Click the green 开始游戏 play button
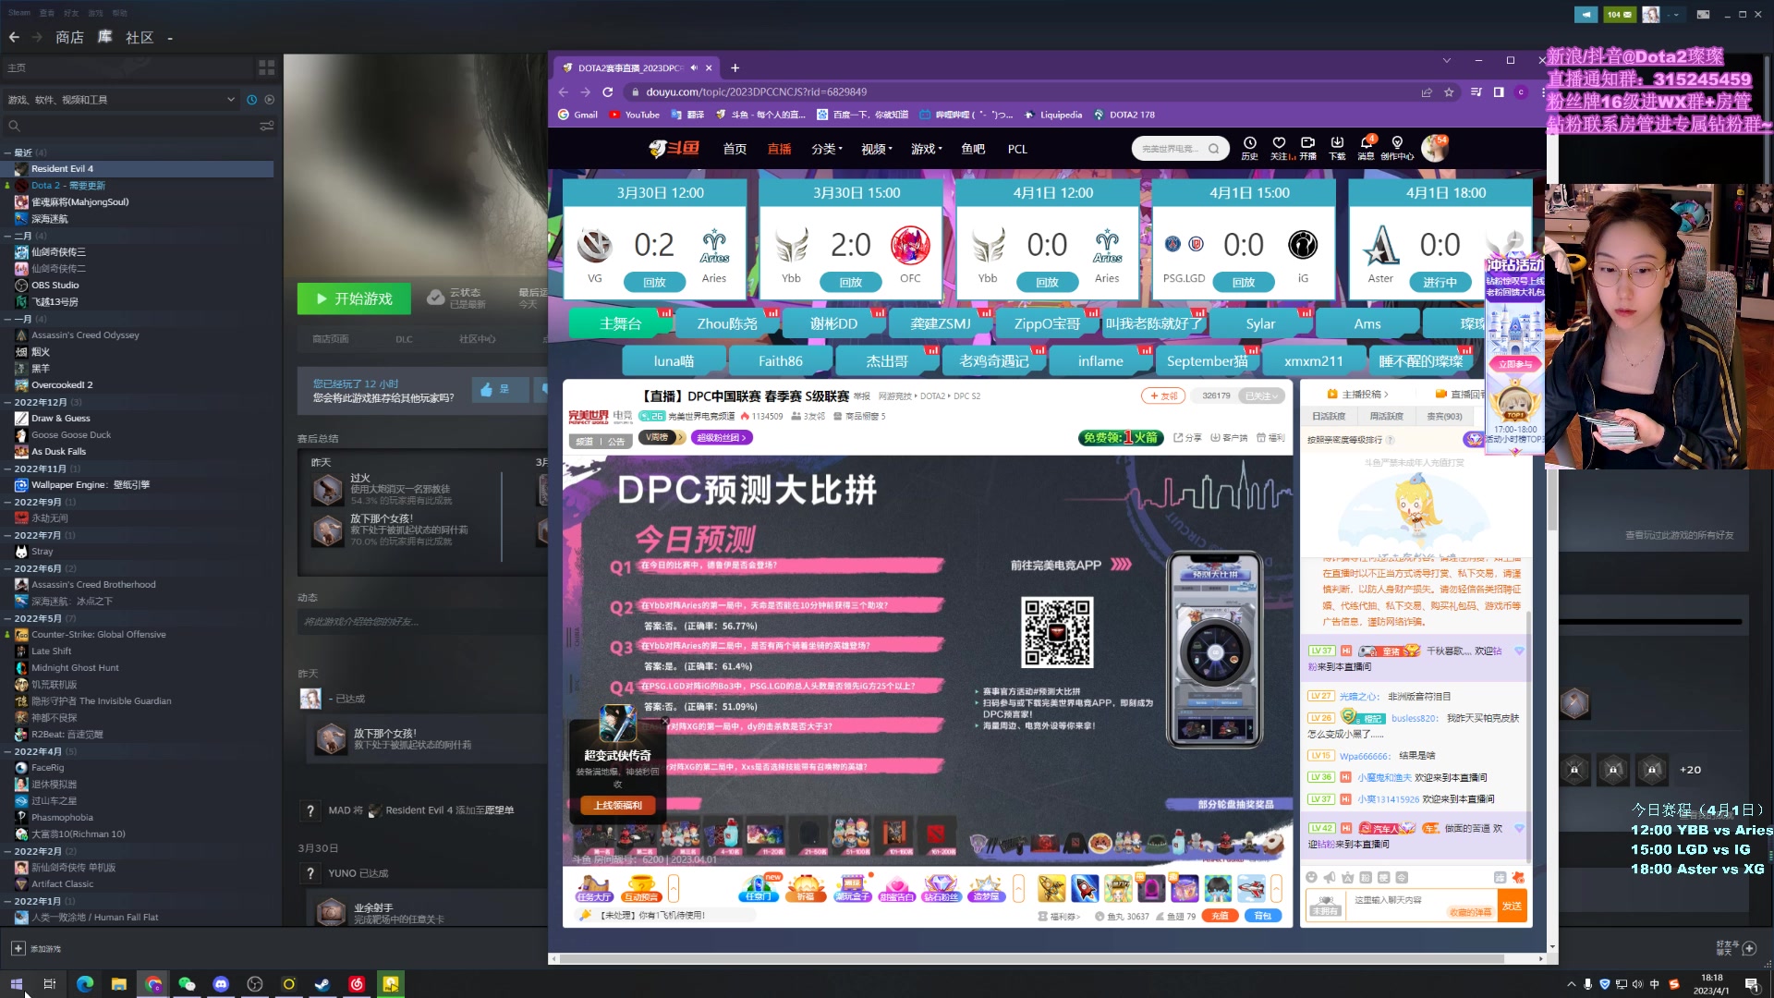1774x998 pixels. click(354, 298)
